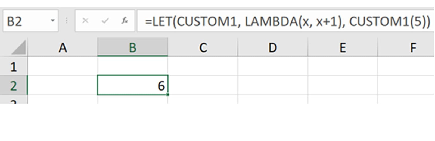
Task: Click the Select All corner triangle
Action: pyautogui.click(x=19, y=48)
